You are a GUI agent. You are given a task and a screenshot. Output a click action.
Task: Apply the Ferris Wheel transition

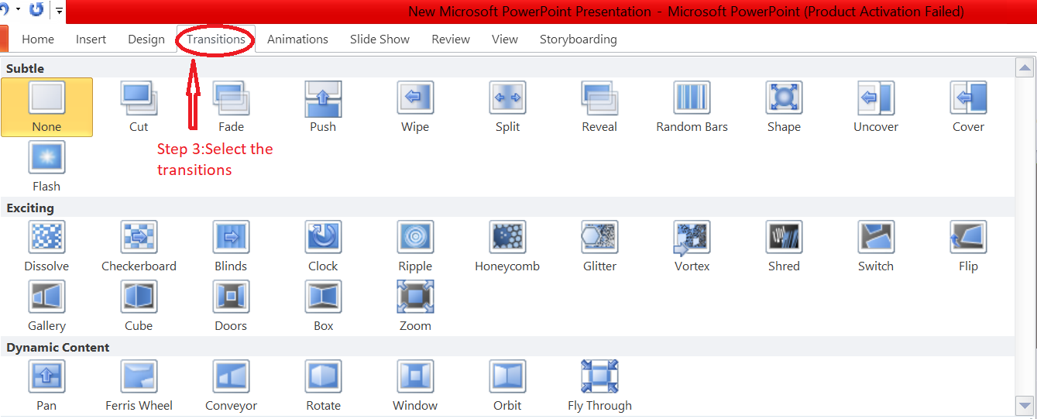tap(139, 386)
